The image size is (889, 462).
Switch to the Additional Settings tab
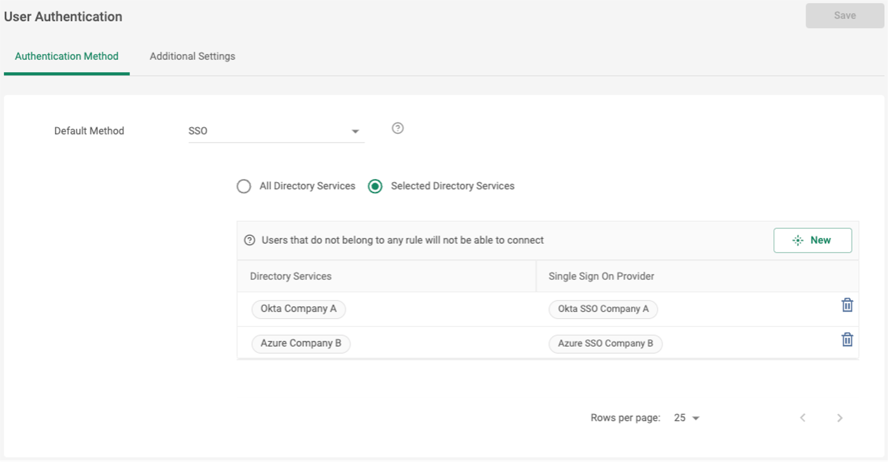pos(192,56)
